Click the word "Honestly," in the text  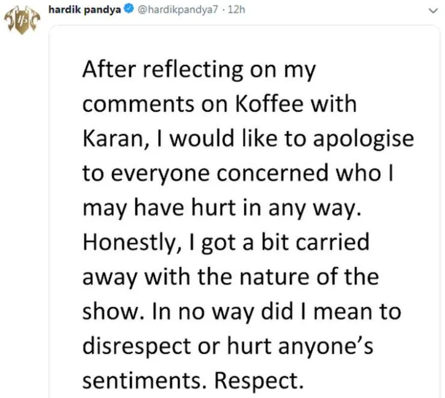click(132, 243)
